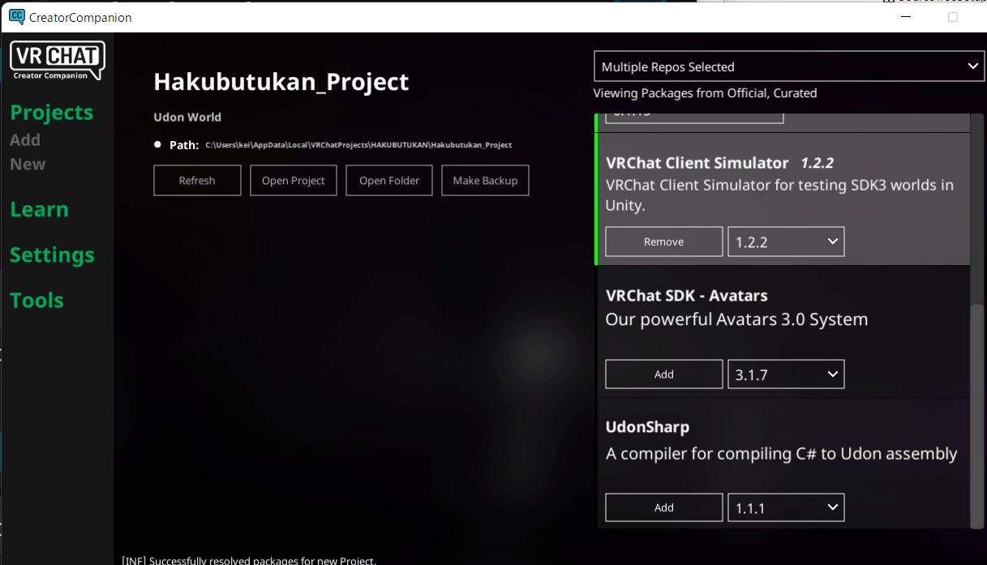This screenshot has width=987, height=565.
Task: Click the Udon World label
Action: 187,117
